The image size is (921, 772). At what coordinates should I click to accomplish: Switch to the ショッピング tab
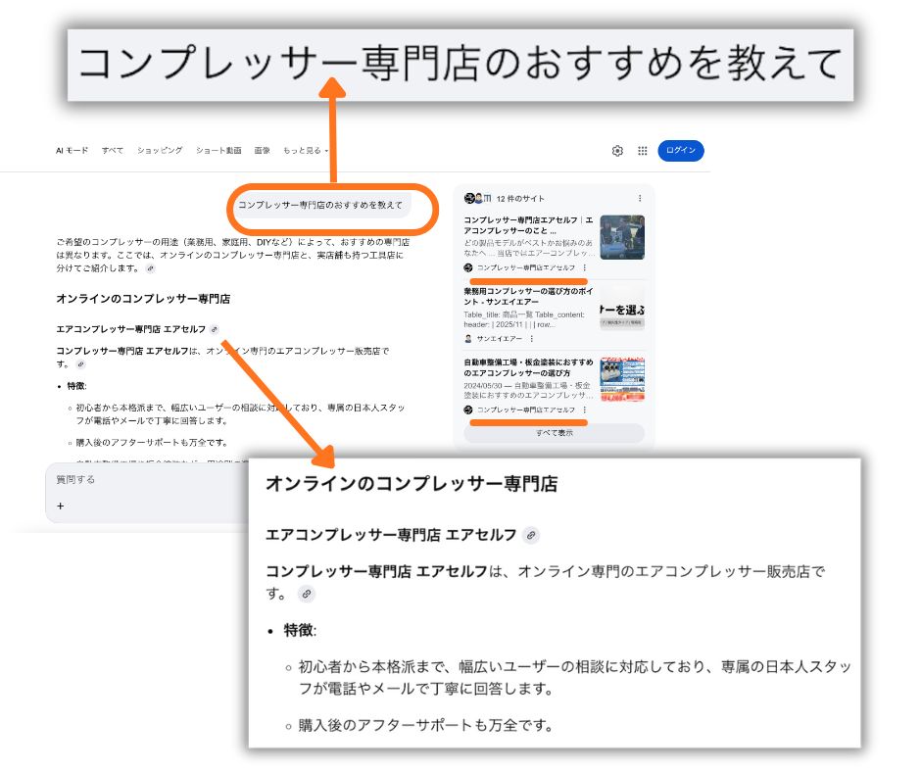pyautogui.click(x=160, y=152)
